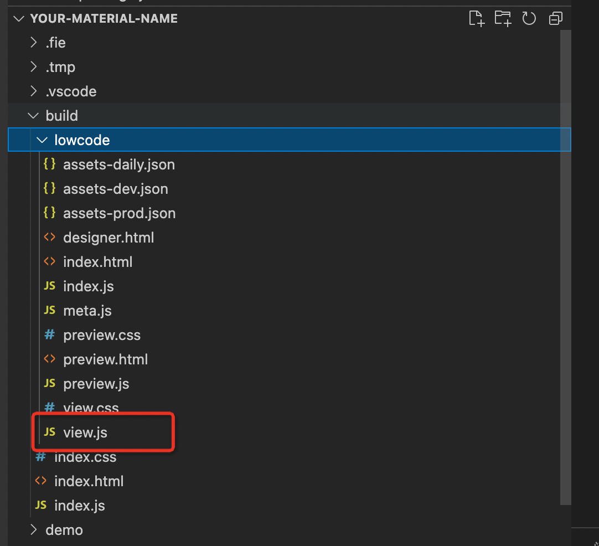Click the JSON braces icon for assets-daily.json
Image resolution: width=599 pixels, height=546 pixels.
tap(50, 164)
